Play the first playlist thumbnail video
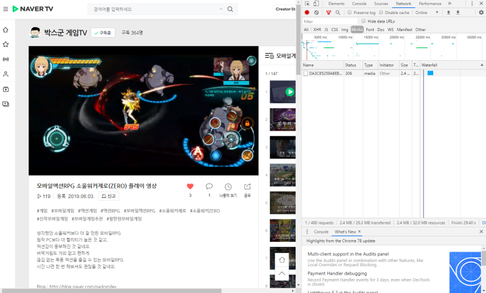The height and width of the screenshot is (293, 486). tap(282, 92)
